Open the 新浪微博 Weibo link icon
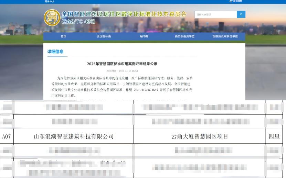The height and width of the screenshot is (178, 286). [235, 1]
